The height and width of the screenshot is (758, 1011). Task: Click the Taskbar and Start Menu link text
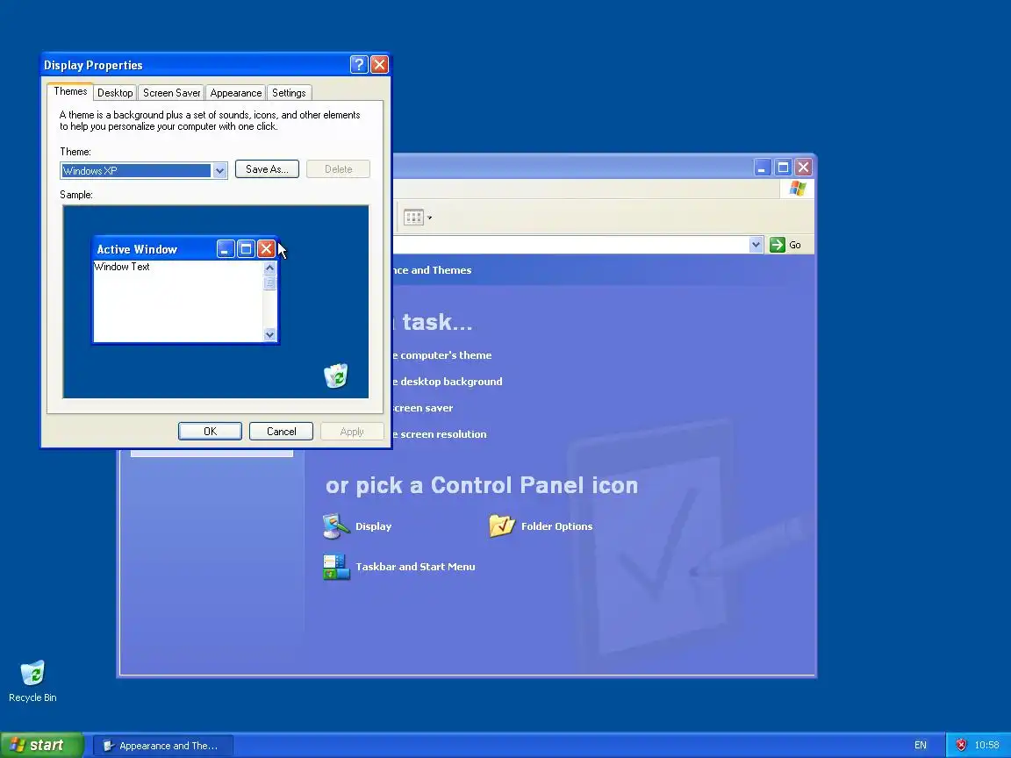click(x=415, y=568)
